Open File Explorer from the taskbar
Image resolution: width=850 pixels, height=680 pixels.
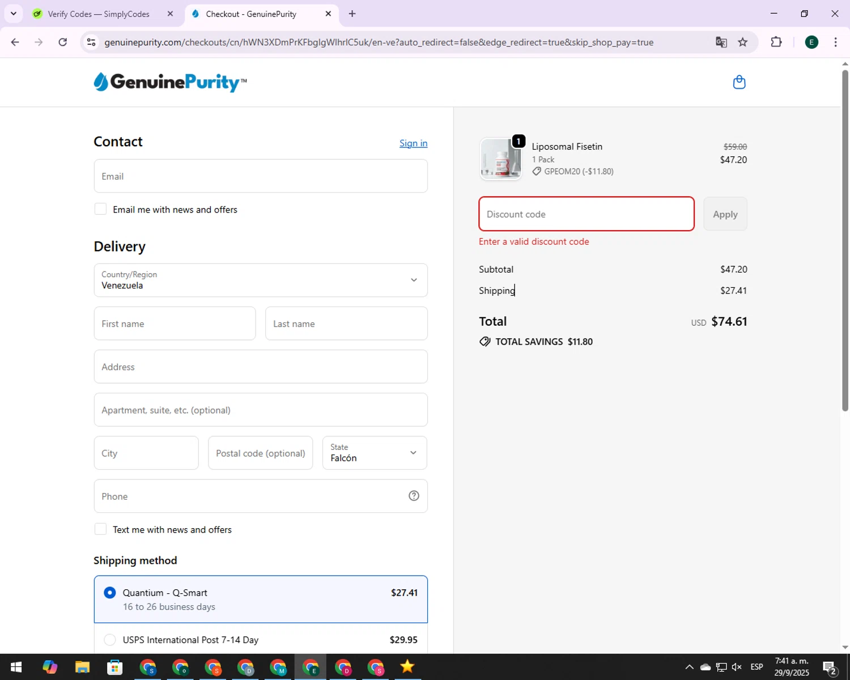[82, 667]
